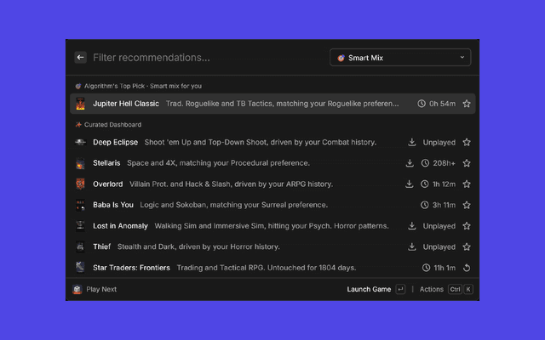Click the Algorithm's Top Pick header
The image size is (545, 340).
(x=143, y=86)
